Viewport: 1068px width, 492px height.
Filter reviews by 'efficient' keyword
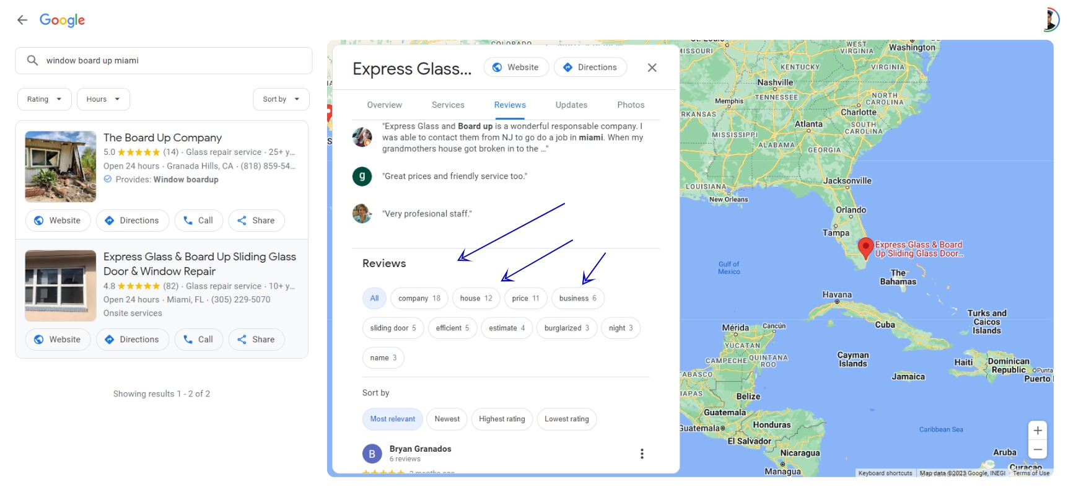[x=452, y=328]
